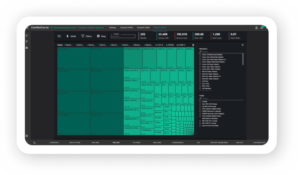298x175 pixels.
Task: Open the notifications bell
Action: point(262,28)
